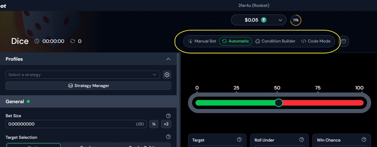Screen dimensions: 377x147
Task: Open the Win Chance help icon
Action: click(x=364, y=139)
